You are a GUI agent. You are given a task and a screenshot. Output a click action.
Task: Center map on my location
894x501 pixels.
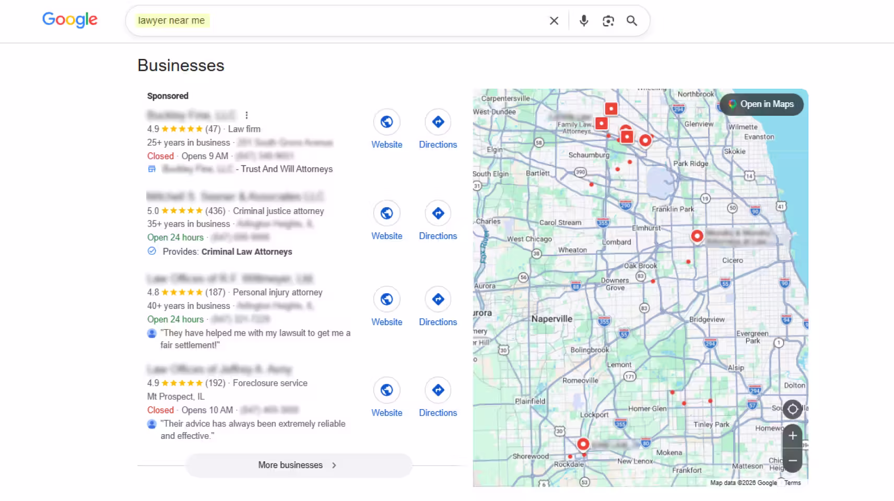792,409
